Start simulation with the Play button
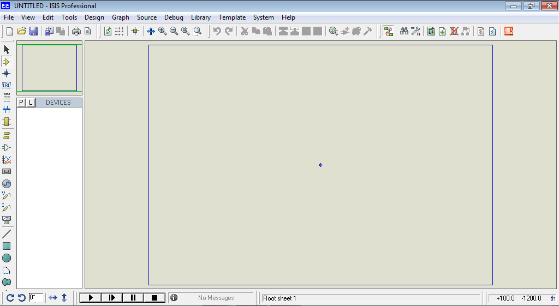Image resolution: width=559 pixels, height=306 pixels. [91, 297]
